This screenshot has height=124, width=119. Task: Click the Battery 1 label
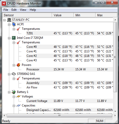click(22, 92)
